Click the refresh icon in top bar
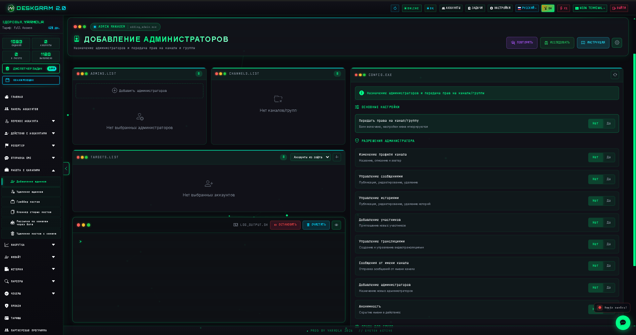Screen dimensions: 636x335 point(395,8)
